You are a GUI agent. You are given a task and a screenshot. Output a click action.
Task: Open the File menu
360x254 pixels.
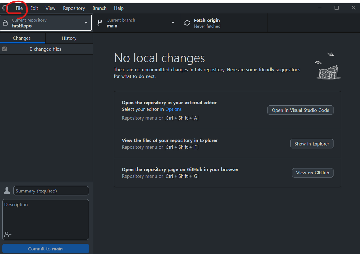click(x=19, y=8)
